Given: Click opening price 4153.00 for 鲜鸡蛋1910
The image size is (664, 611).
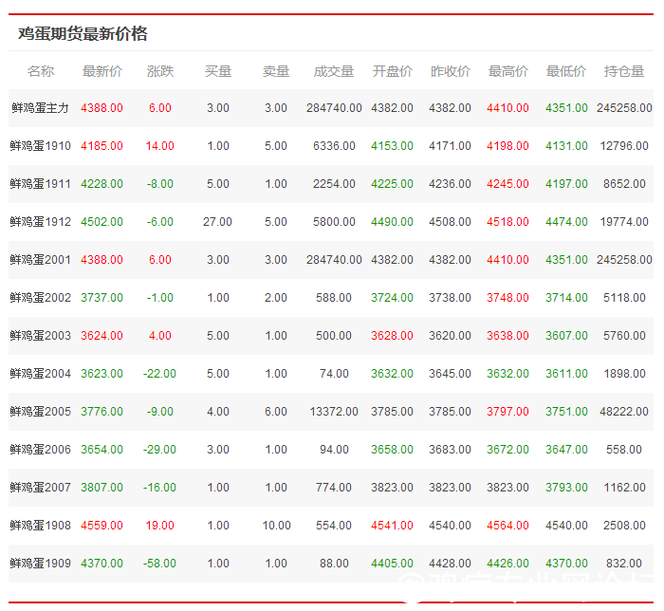Looking at the screenshot, I should click(392, 146).
